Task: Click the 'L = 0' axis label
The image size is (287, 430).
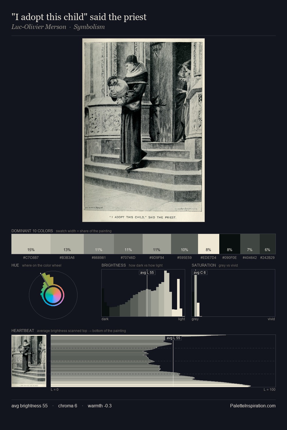Action: (55, 390)
